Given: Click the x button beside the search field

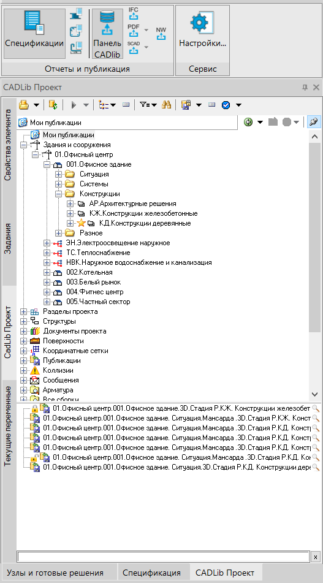Looking at the screenshot, I should click(x=315, y=557).
